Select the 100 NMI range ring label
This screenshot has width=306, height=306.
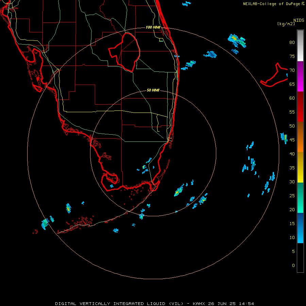[x=153, y=27]
